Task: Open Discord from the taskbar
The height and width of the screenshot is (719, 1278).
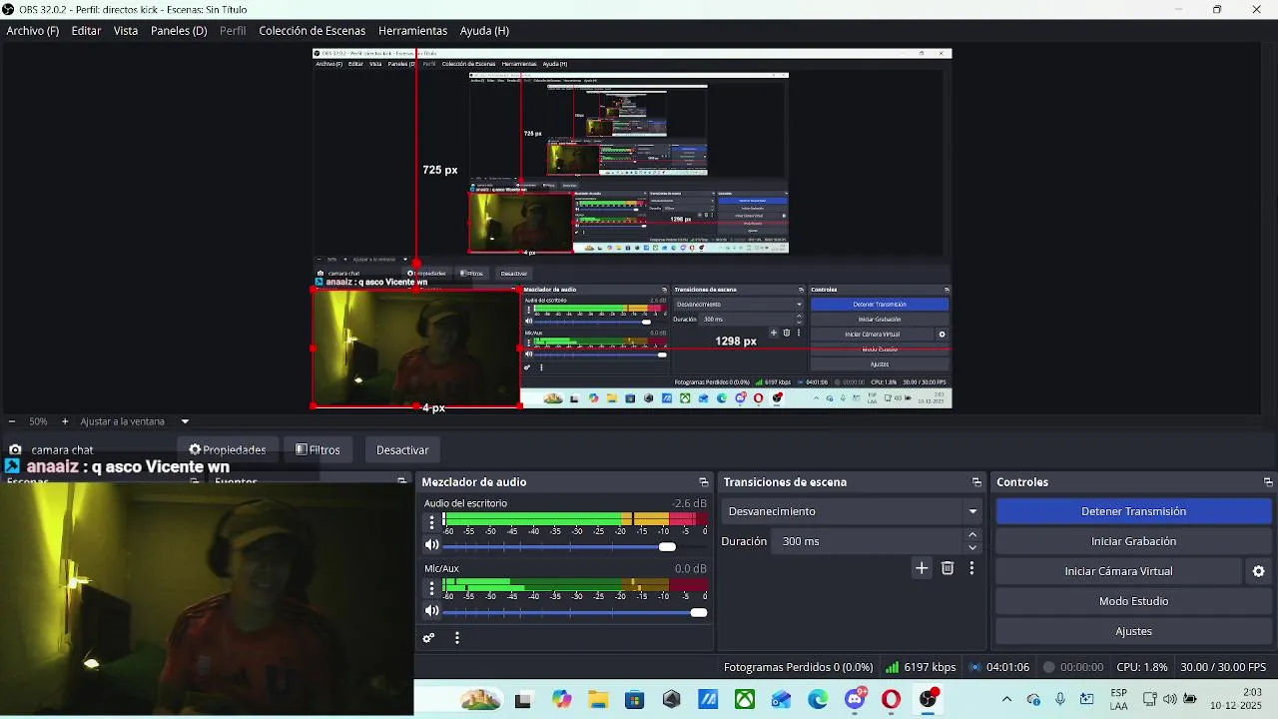Action: tap(856, 699)
